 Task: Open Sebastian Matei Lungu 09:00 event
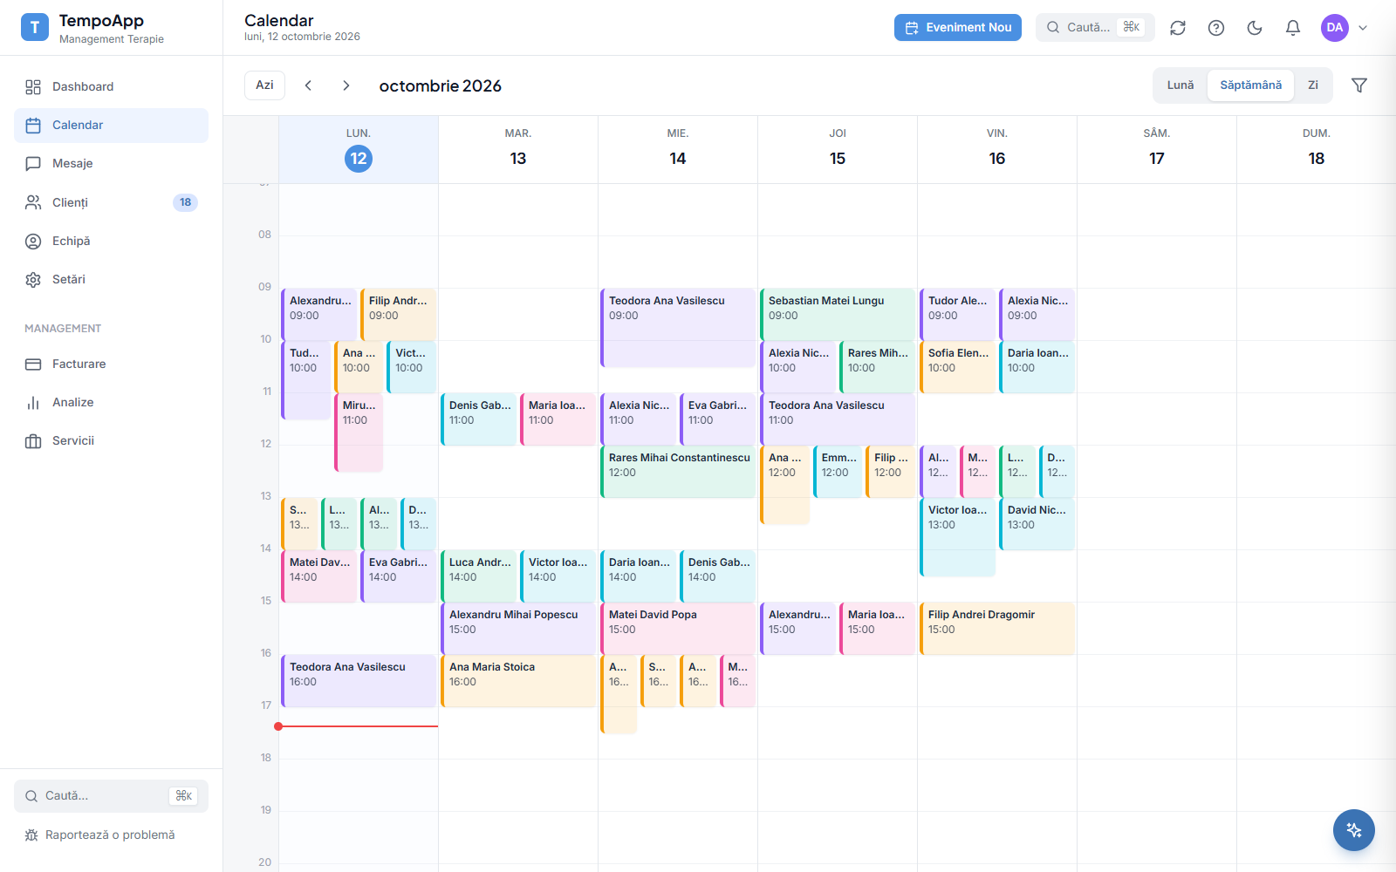pos(838,315)
